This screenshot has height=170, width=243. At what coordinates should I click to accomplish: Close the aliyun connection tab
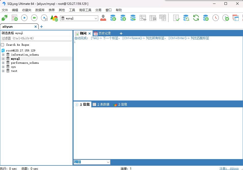click(x=35, y=27)
